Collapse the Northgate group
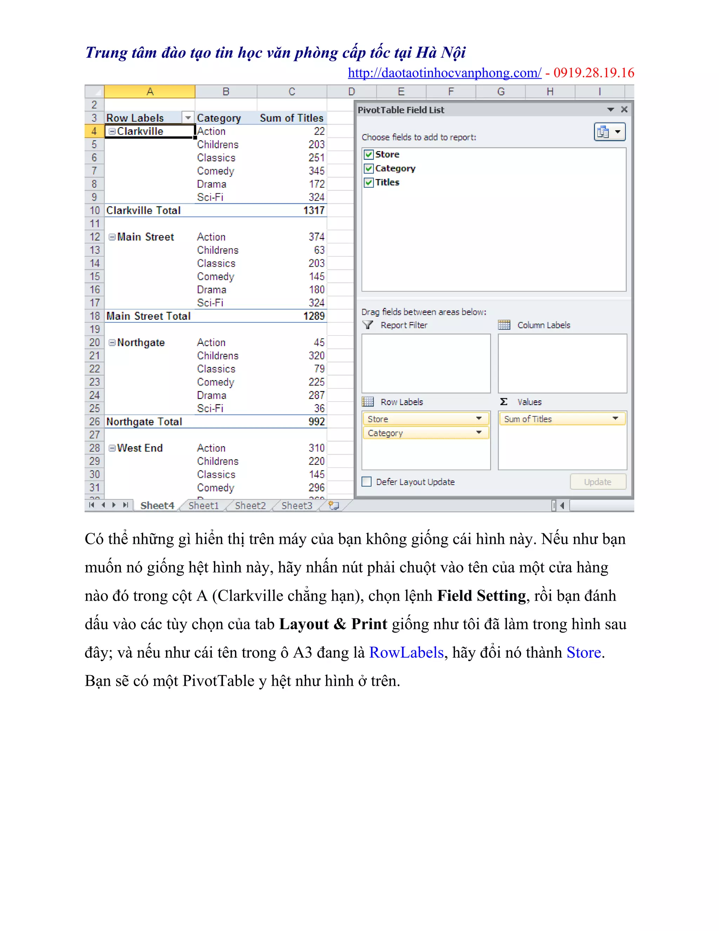 [112, 343]
